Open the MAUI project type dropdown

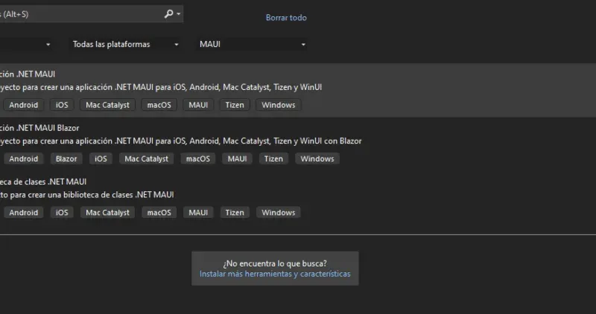[x=252, y=45]
